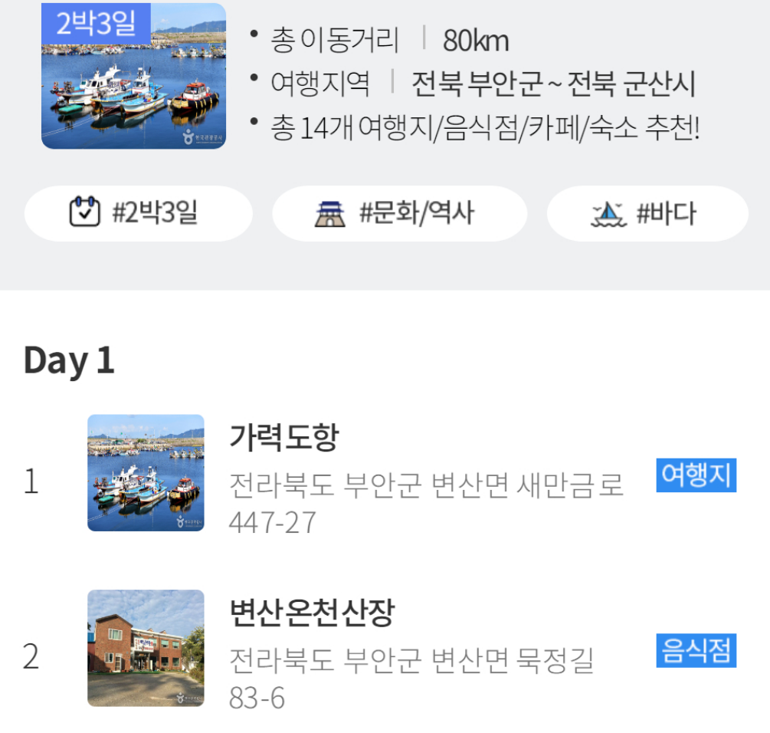The height and width of the screenshot is (733, 770).
Task: Click the 여행지 category label
Action: [696, 475]
